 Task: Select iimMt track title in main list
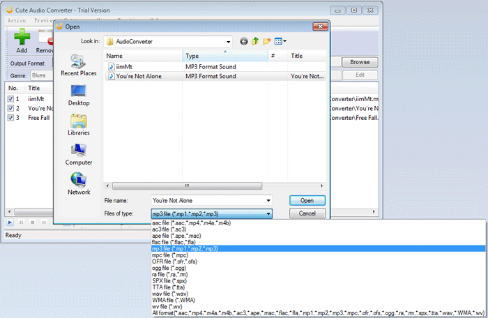[x=36, y=99]
